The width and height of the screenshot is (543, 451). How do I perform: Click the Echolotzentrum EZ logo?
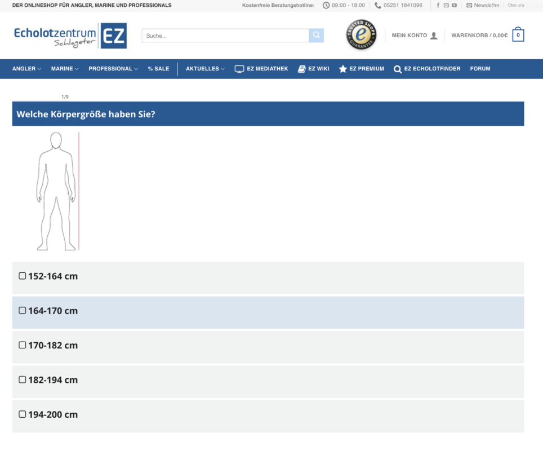click(70, 36)
